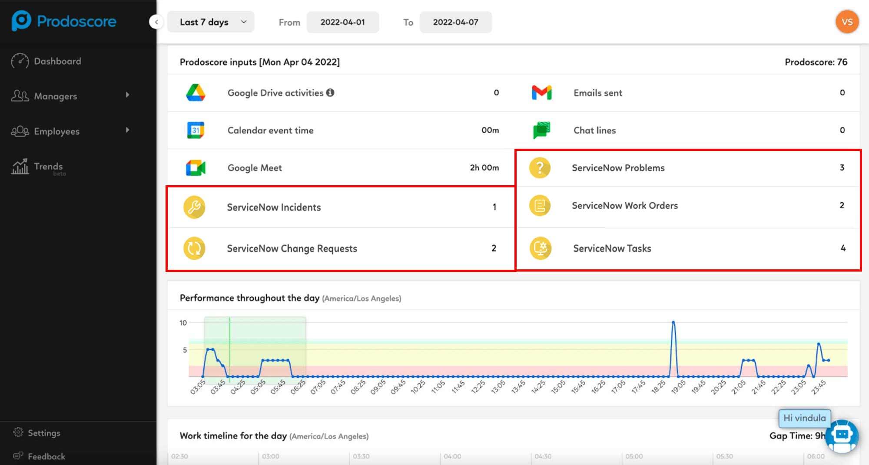This screenshot has height=465, width=869.
Task: Click the Managers people icon
Action: click(x=20, y=96)
